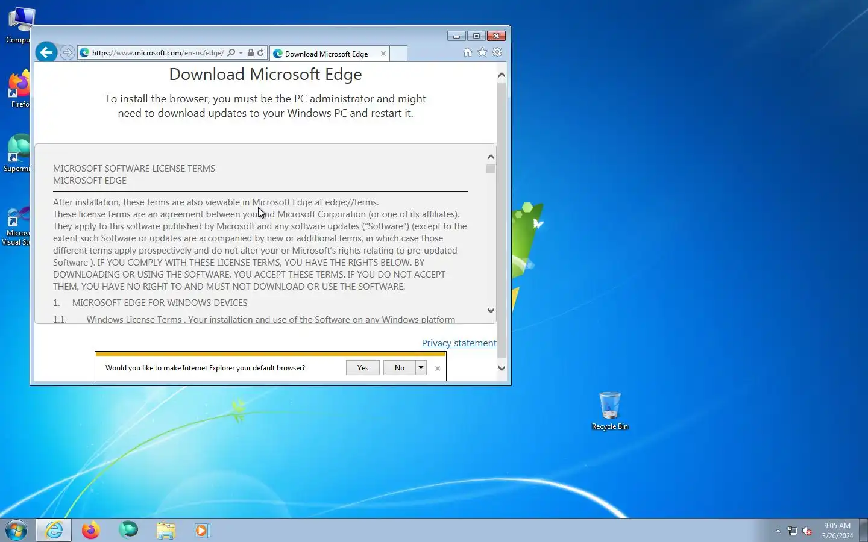This screenshot has width=868, height=542.
Task: Open a new blank tab
Action: tap(398, 54)
